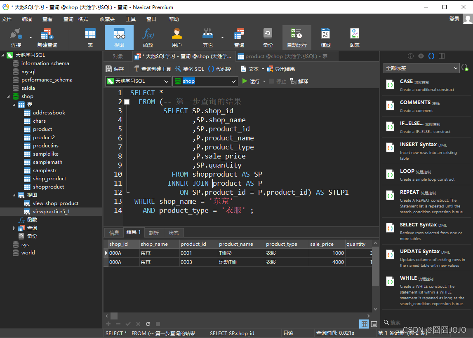Click 美化 SQL to beautify code

[x=190, y=69]
